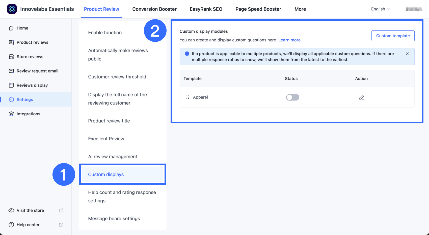Enable the Apparel template status toggle
Screen dimensions: 429x235
292,97
